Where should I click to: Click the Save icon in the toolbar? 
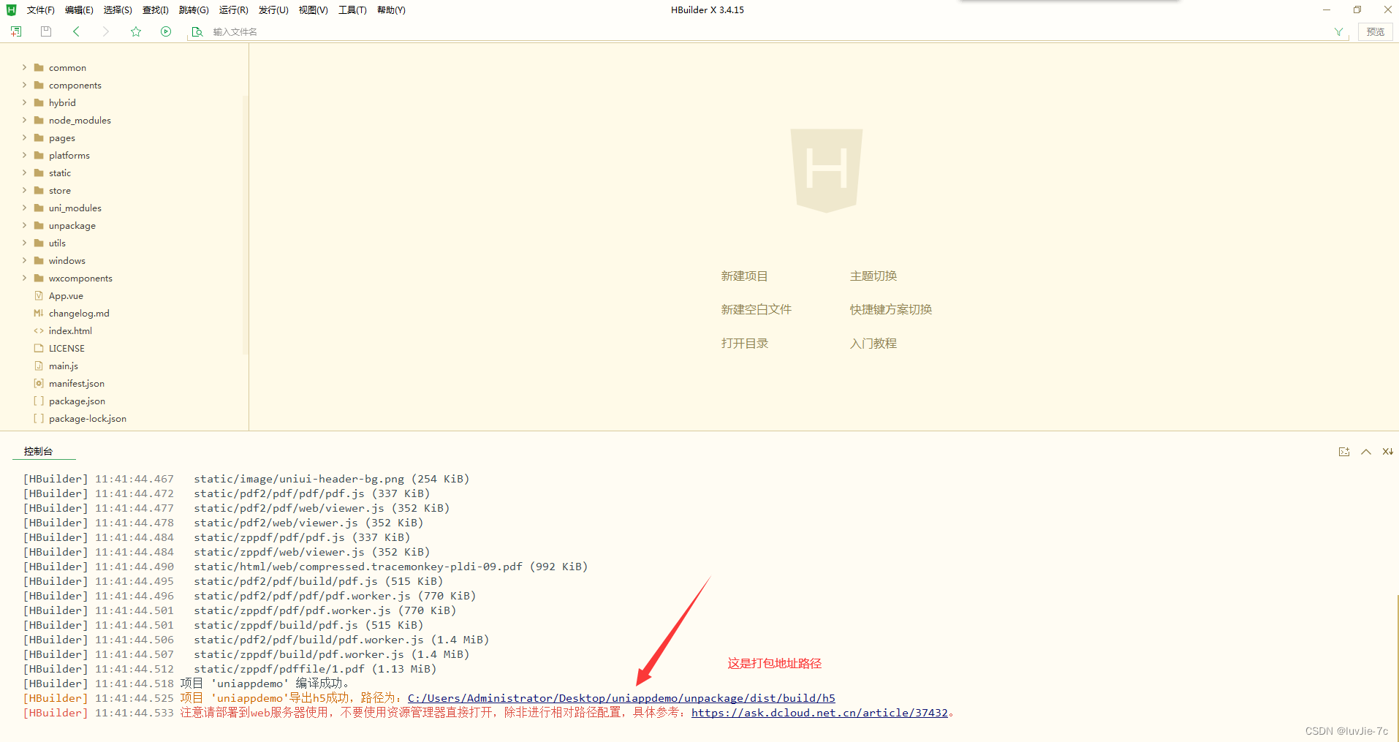point(45,31)
